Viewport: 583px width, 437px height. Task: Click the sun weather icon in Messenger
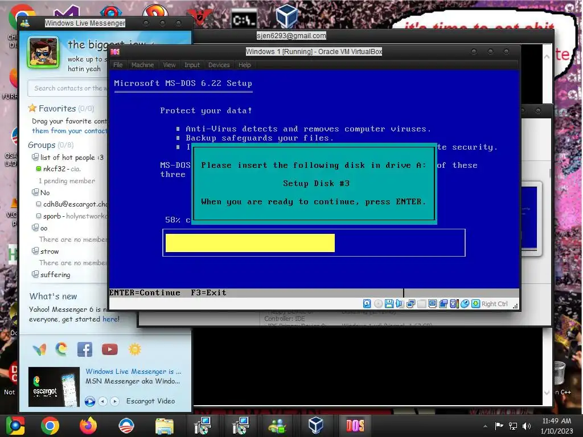point(135,349)
